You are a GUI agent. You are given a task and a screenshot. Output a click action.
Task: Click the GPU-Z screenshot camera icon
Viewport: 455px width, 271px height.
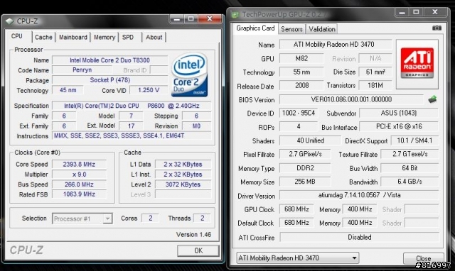pos(437,28)
